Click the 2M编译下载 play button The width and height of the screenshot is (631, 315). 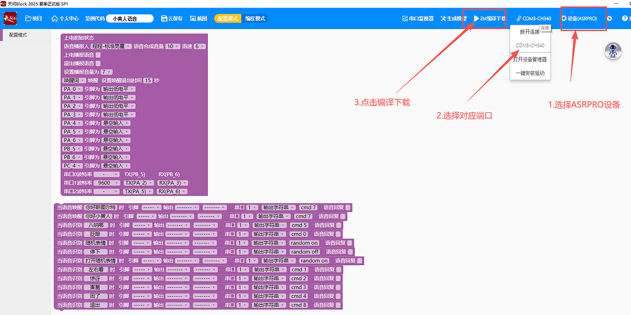point(489,19)
